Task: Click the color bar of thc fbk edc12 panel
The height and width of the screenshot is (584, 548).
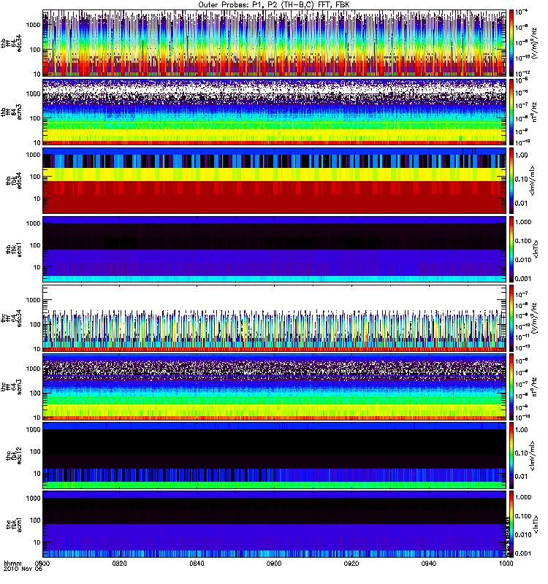Action: tap(511, 455)
